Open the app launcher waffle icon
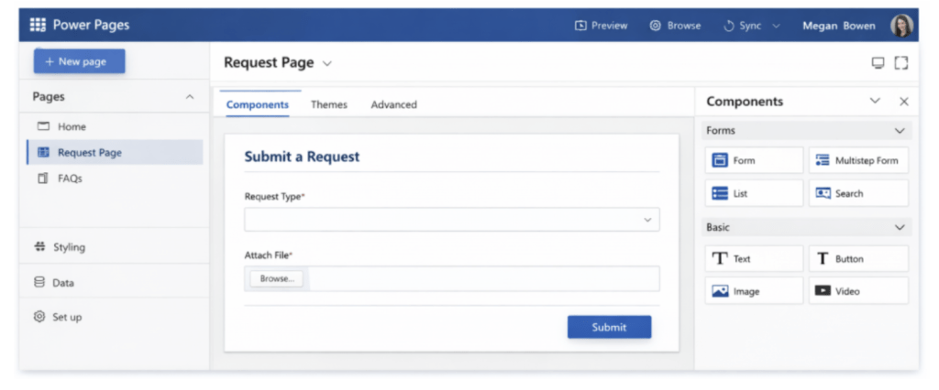 click(x=38, y=25)
